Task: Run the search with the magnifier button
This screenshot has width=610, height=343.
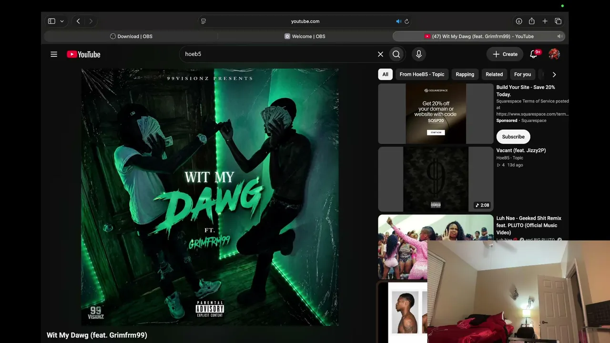Action: (396, 54)
